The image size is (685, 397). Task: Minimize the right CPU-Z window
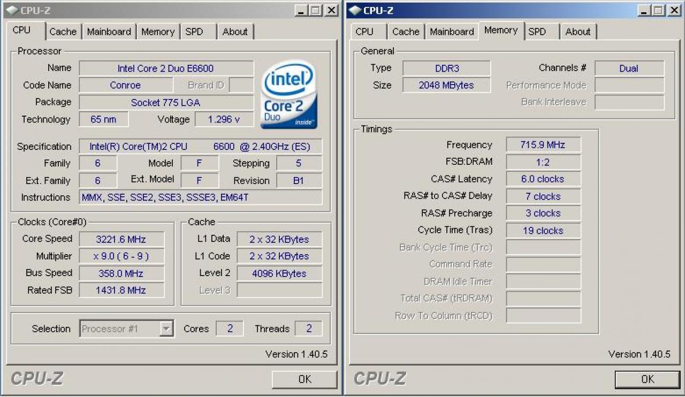tap(645, 10)
